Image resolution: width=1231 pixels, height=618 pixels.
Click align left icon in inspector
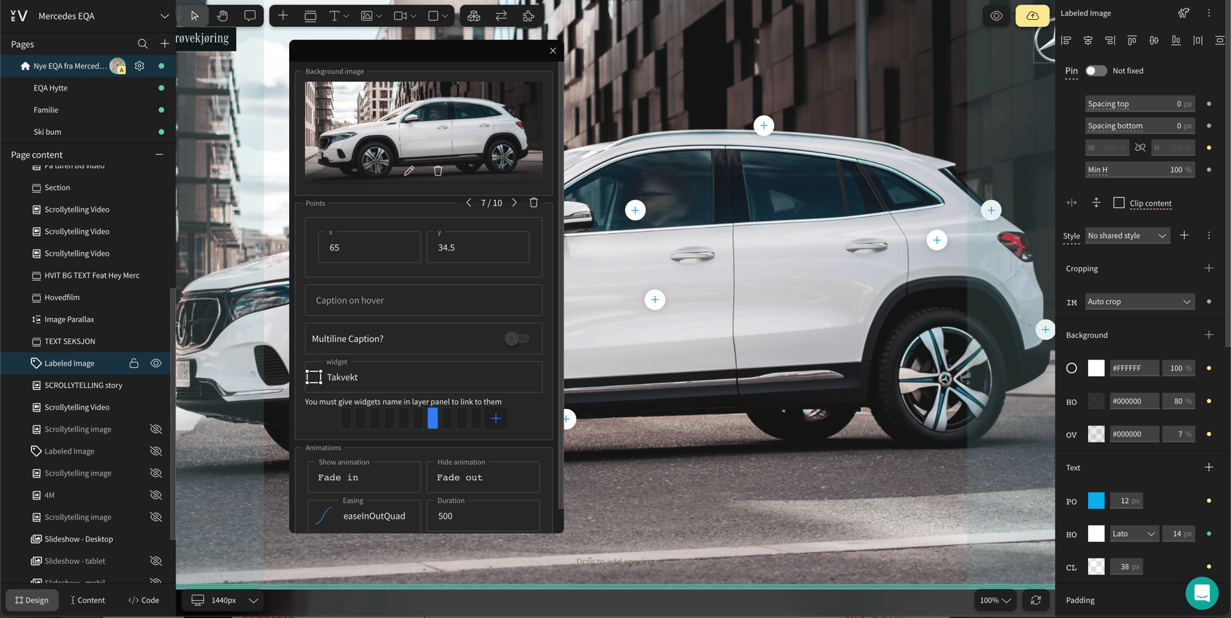coord(1066,40)
